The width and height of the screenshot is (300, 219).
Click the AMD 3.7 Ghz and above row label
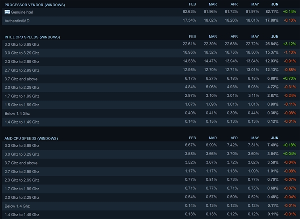(20, 162)
